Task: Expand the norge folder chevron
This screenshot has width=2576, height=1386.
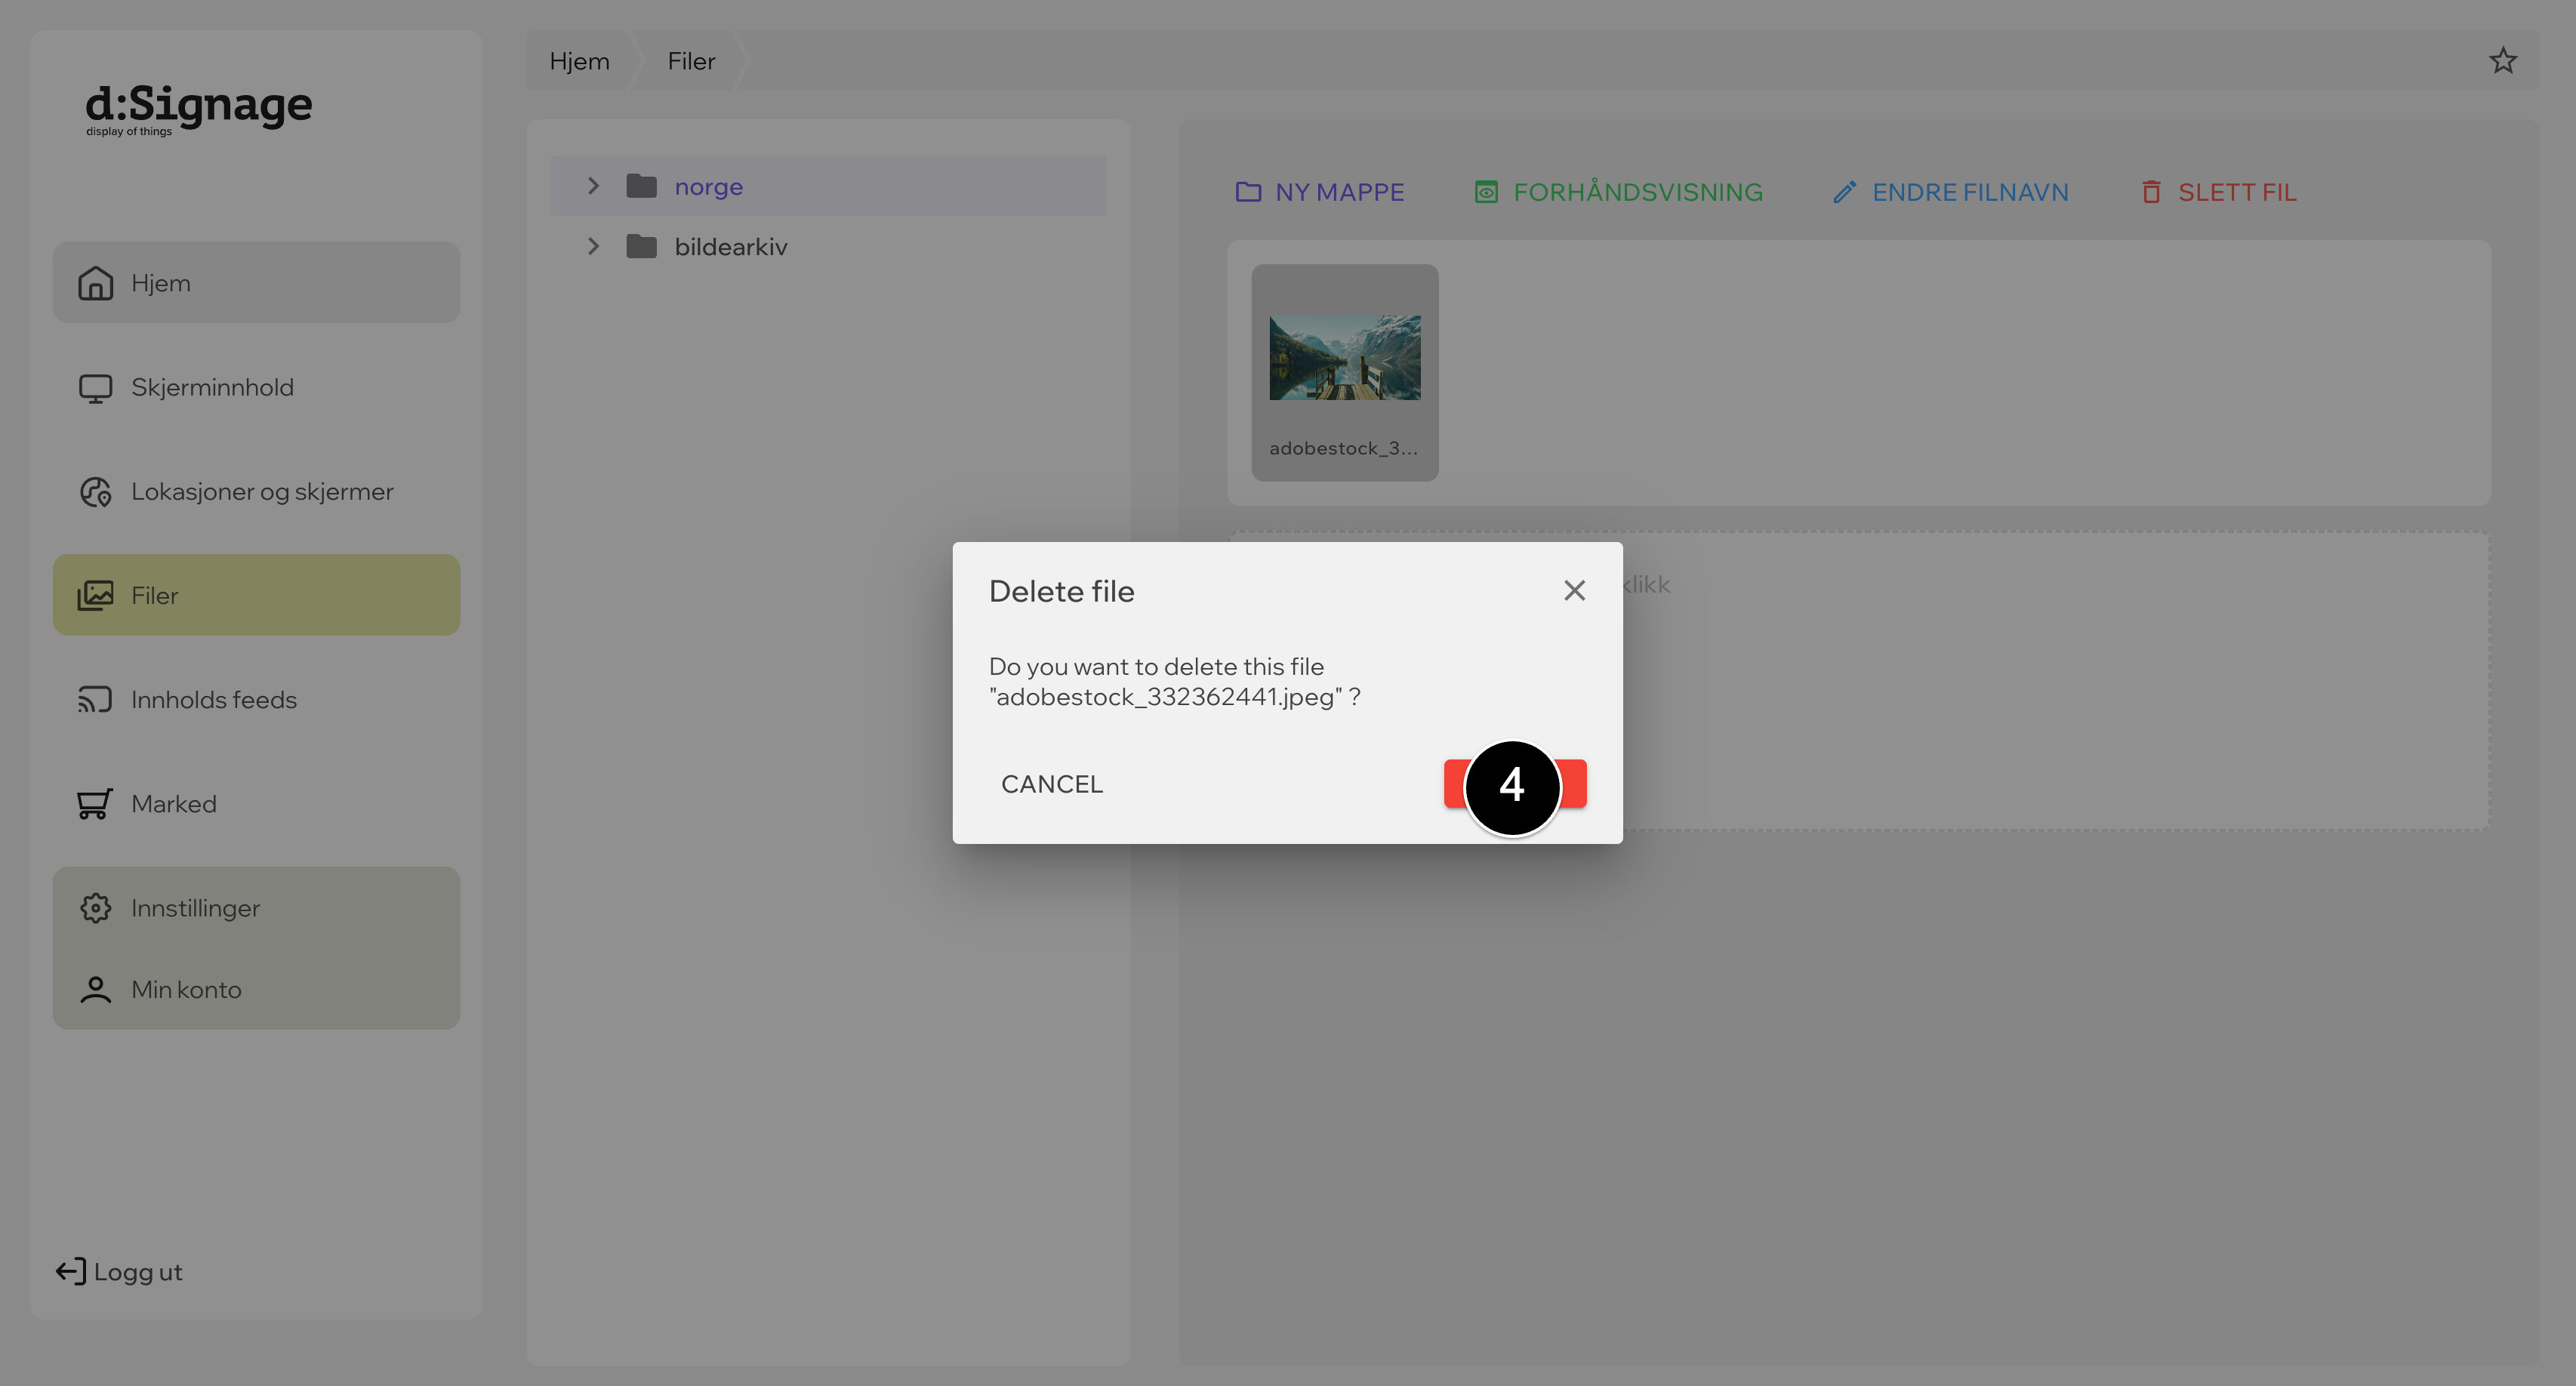Action: point(593,186)
